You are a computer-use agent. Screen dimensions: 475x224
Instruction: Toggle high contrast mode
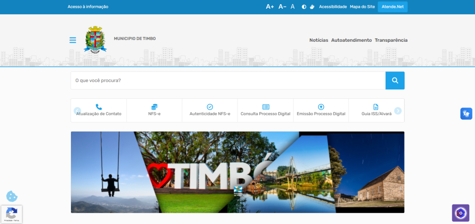(304, 7)
